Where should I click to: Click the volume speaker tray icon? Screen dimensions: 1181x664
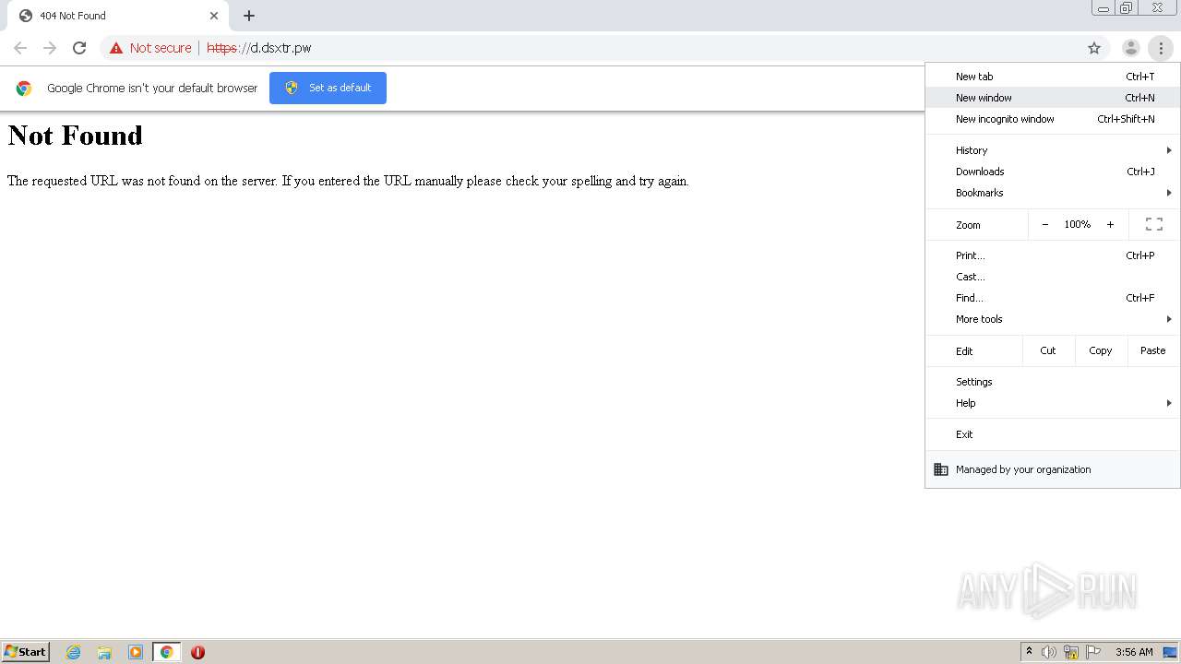(1049, 652)
